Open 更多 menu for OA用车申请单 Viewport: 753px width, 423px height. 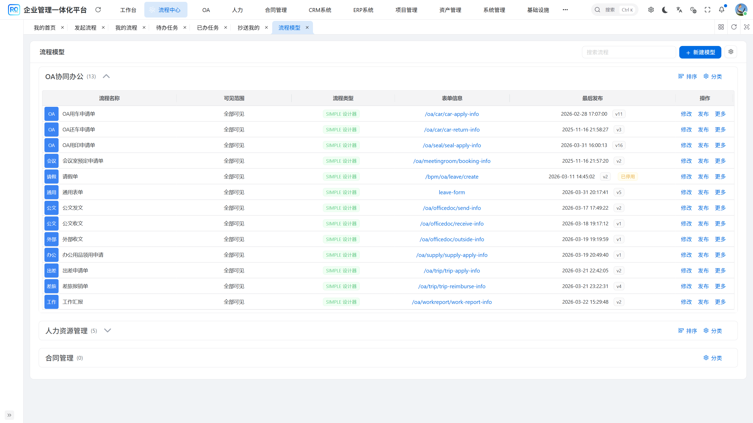pos(720,114)
